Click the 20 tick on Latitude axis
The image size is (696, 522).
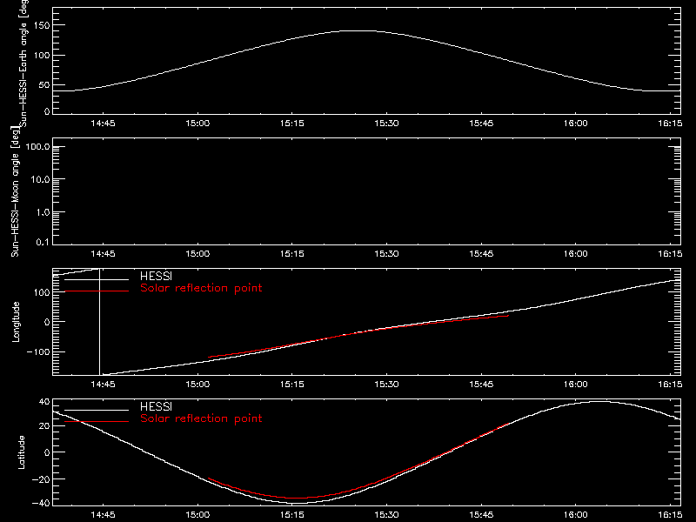(44, 426)
